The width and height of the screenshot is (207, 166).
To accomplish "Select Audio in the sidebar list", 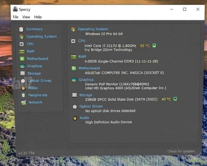I will tap(33, 88).
